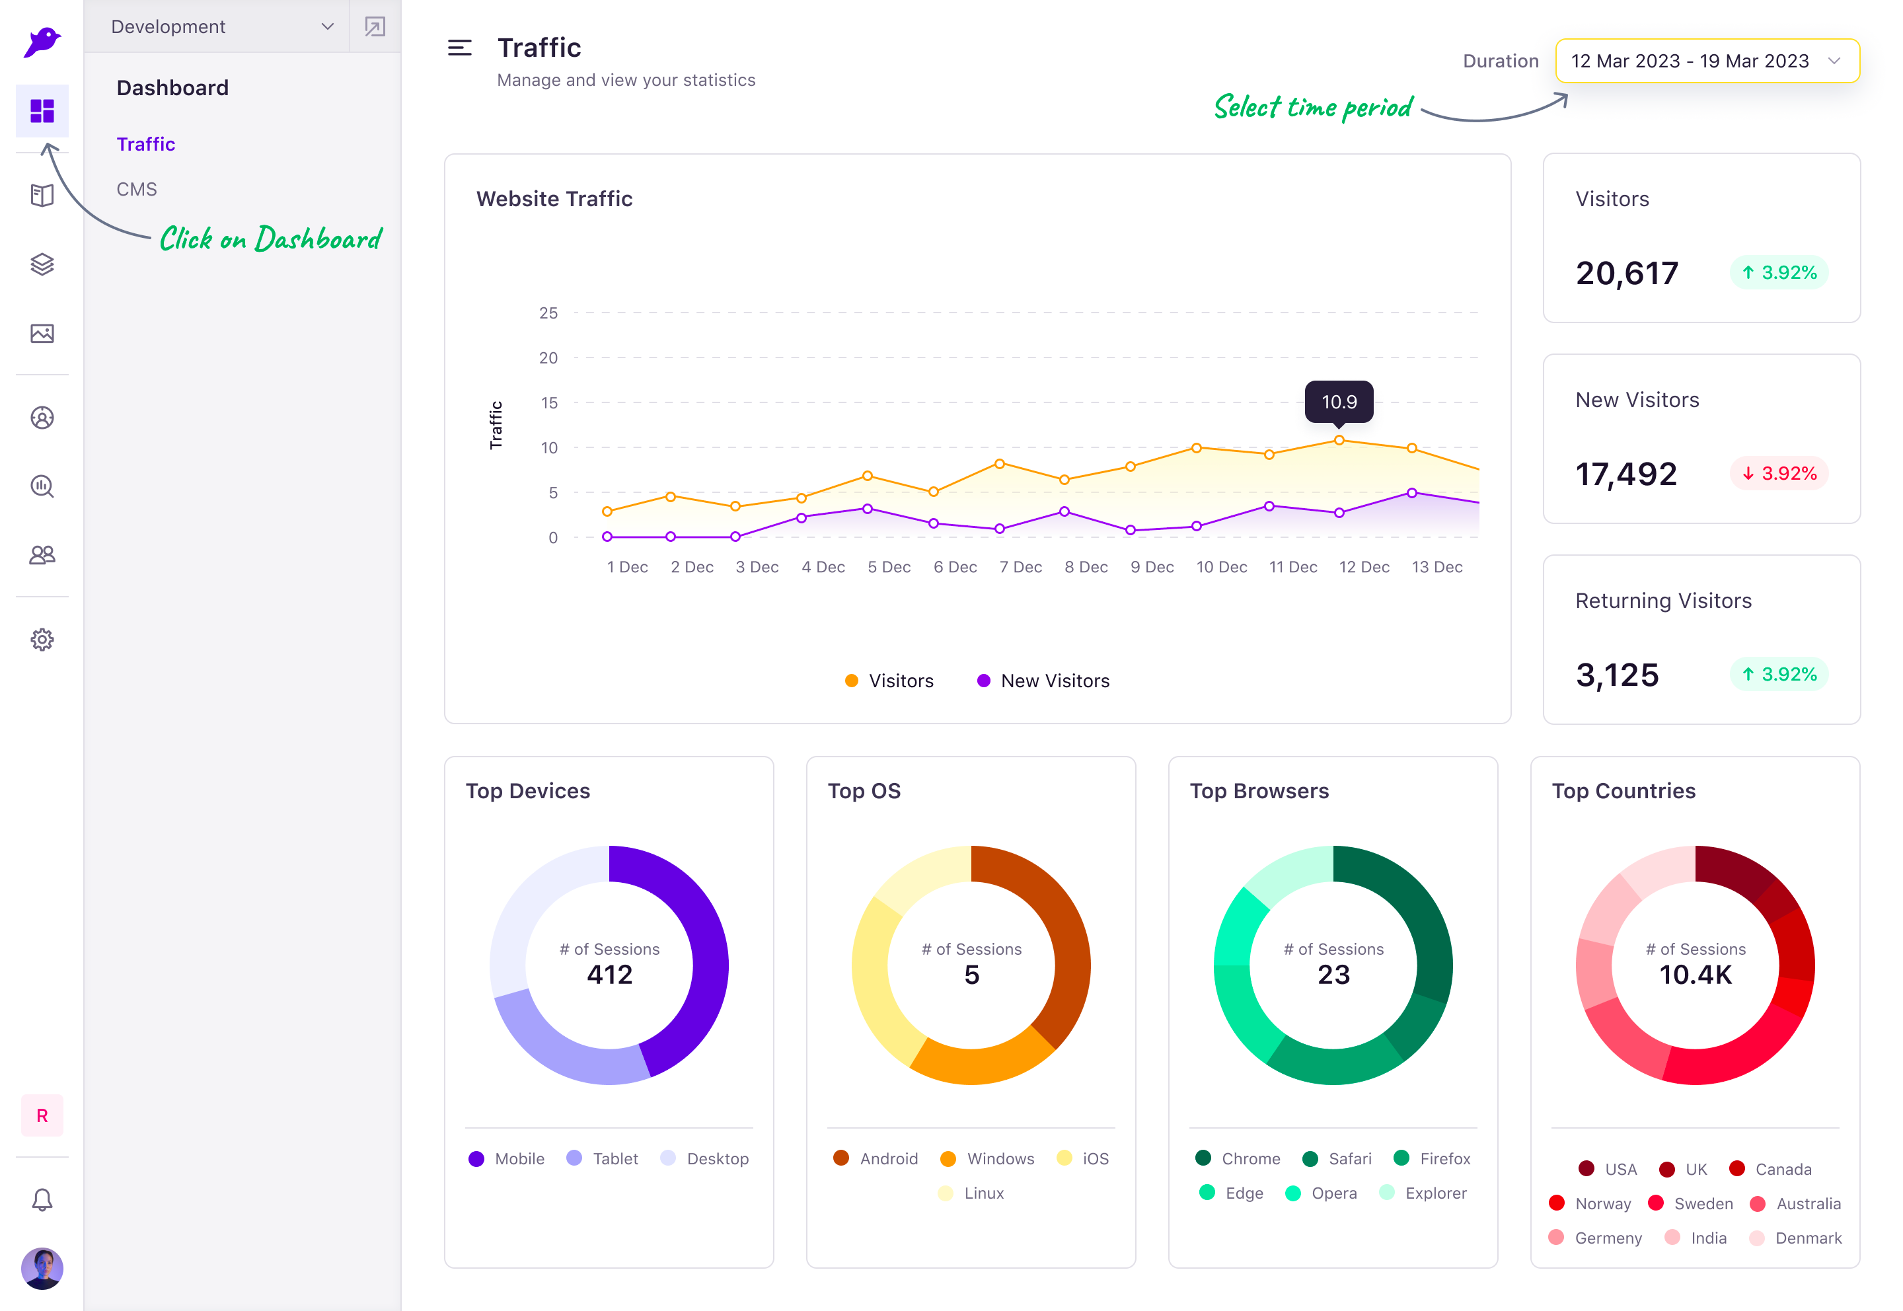Click the USA legend entry
The width and height of the screenshot is (1903, 1311).
(x=1608, y=1169)
